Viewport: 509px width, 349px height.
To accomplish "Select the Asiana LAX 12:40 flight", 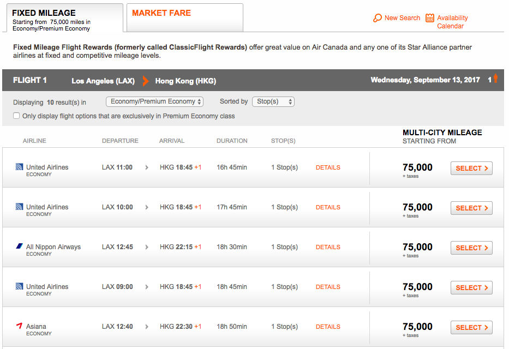I will click(x=471, y=327).
